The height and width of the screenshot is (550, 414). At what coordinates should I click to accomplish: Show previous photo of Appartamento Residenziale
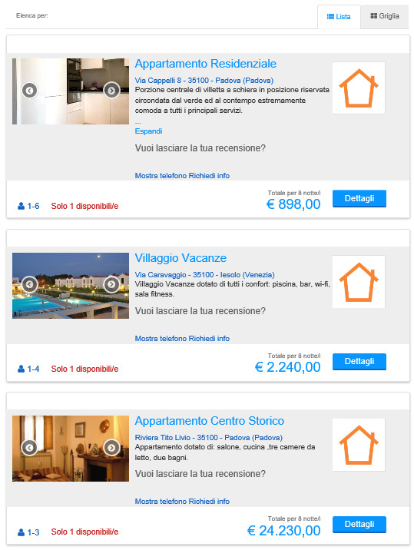[x=29, y=91]
